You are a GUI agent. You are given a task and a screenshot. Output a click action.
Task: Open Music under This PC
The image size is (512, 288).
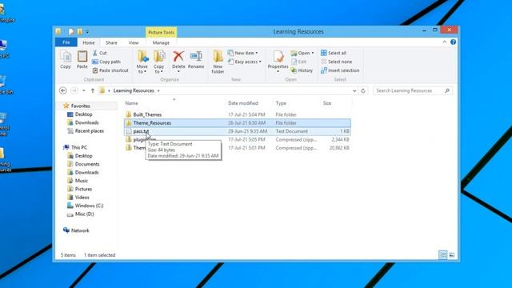[82, 181]
